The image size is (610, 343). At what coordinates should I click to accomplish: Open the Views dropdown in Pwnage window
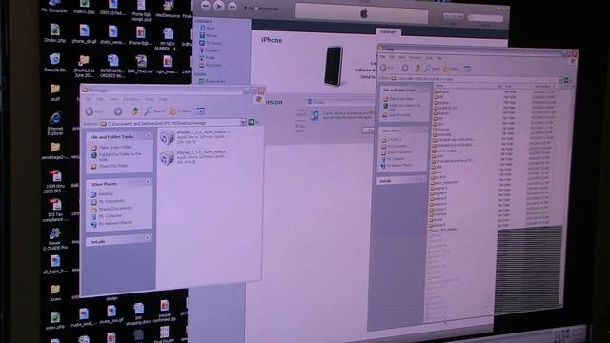click(201, 111)
